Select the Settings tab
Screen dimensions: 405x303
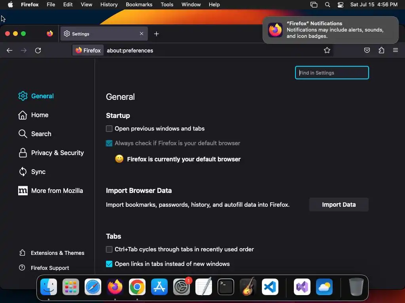(104, 34)
